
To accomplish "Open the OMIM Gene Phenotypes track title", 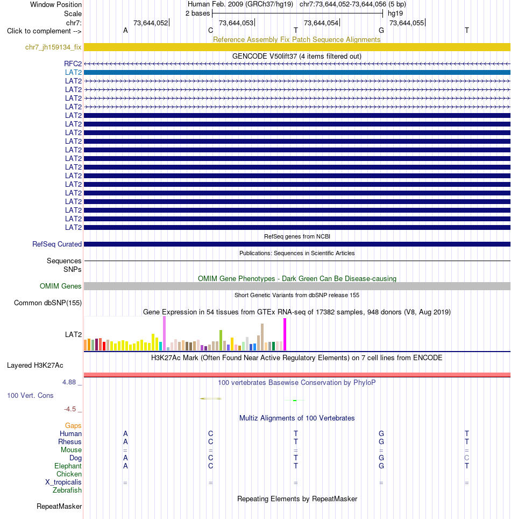I will [297, 279].
